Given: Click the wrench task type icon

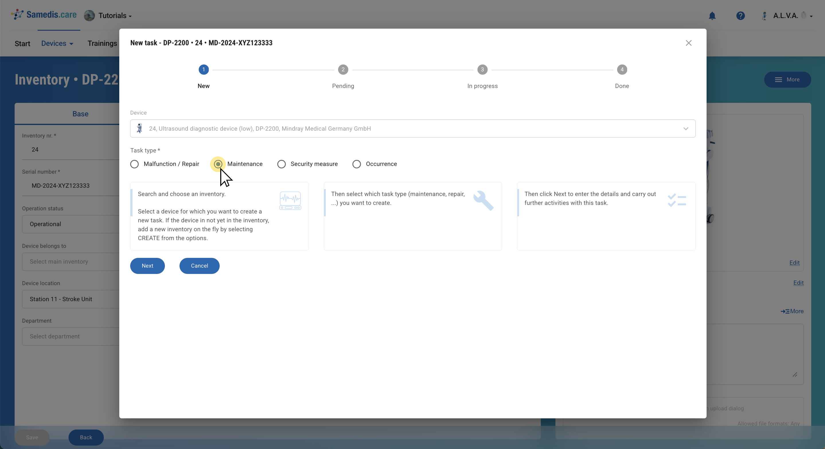Looking at the screenshot, I should point(483,201).
